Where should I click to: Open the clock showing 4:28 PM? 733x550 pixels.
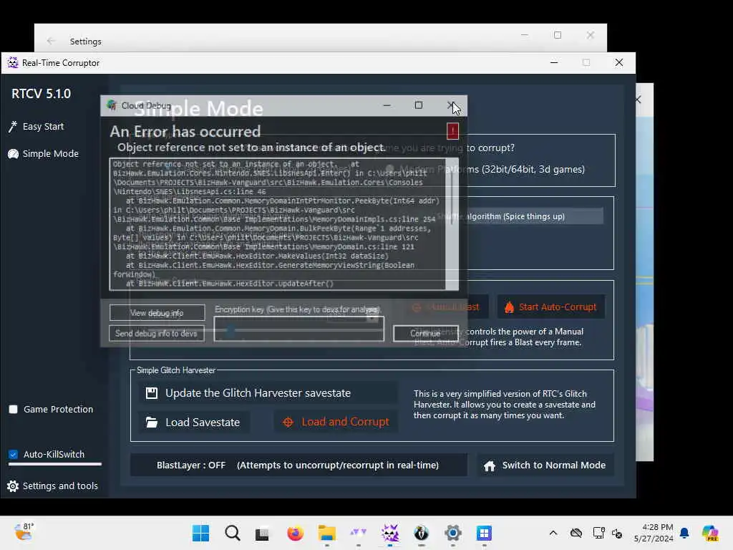coord(654,533)
